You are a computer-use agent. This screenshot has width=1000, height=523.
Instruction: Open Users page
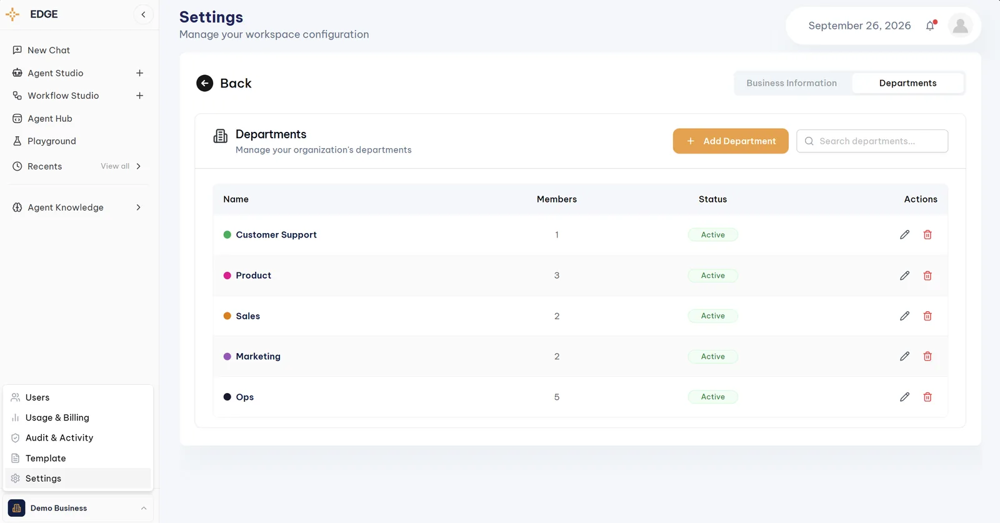pos(78,397)
